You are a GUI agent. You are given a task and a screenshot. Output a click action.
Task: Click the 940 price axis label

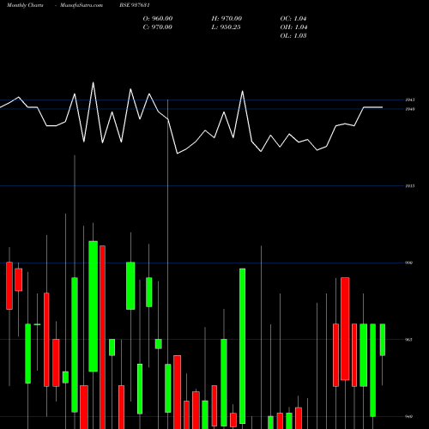[409, 416]
